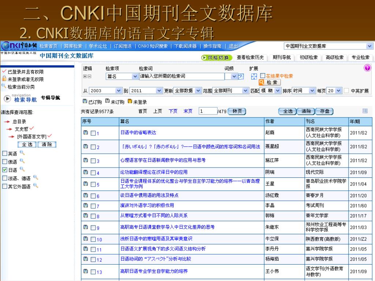The width and height of the screenshot is (375, 281).
Task: Click the disk icon for row 3
Action: pos(85,160)
